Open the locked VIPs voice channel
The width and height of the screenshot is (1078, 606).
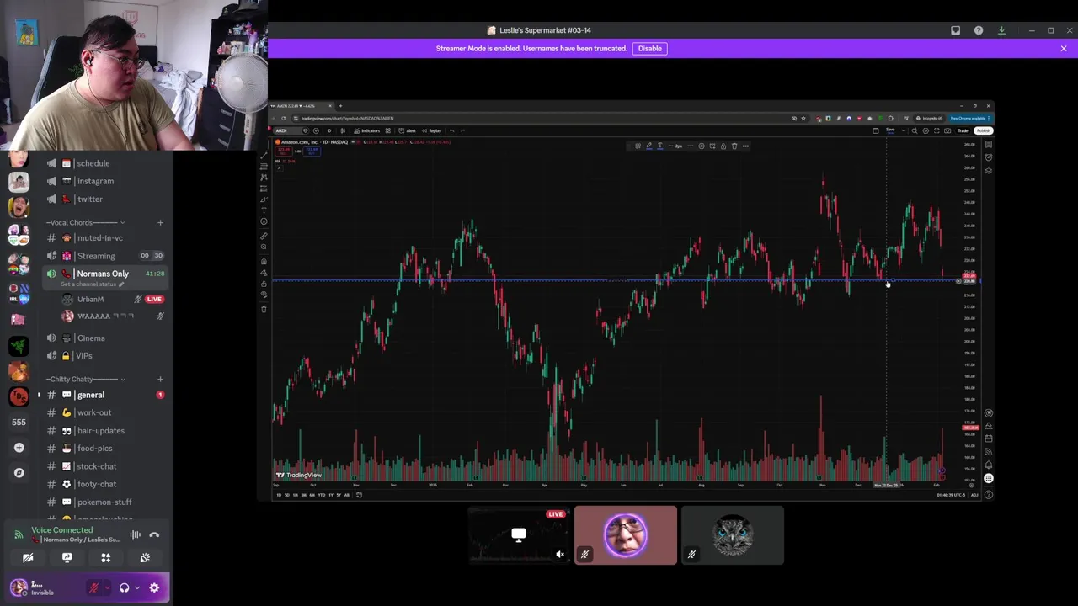tap(104, 356)
